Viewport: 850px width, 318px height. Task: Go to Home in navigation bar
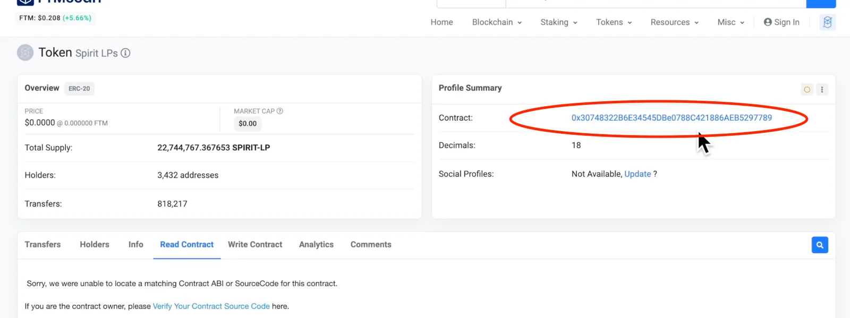click(x=441, y=22)
